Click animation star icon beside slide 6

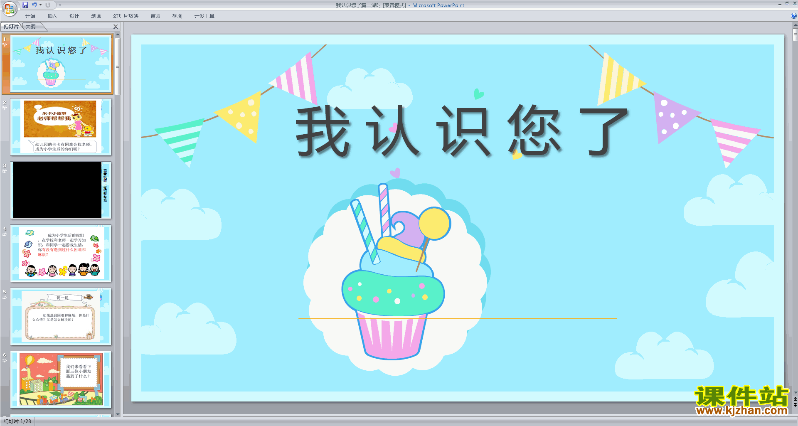[x=5, y=361]
